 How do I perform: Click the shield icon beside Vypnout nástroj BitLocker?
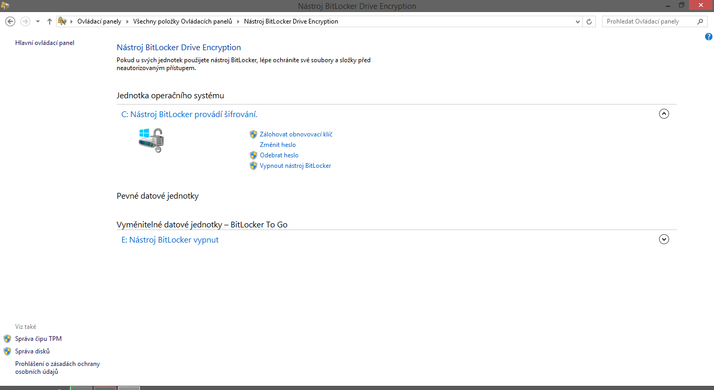point(254,165)
